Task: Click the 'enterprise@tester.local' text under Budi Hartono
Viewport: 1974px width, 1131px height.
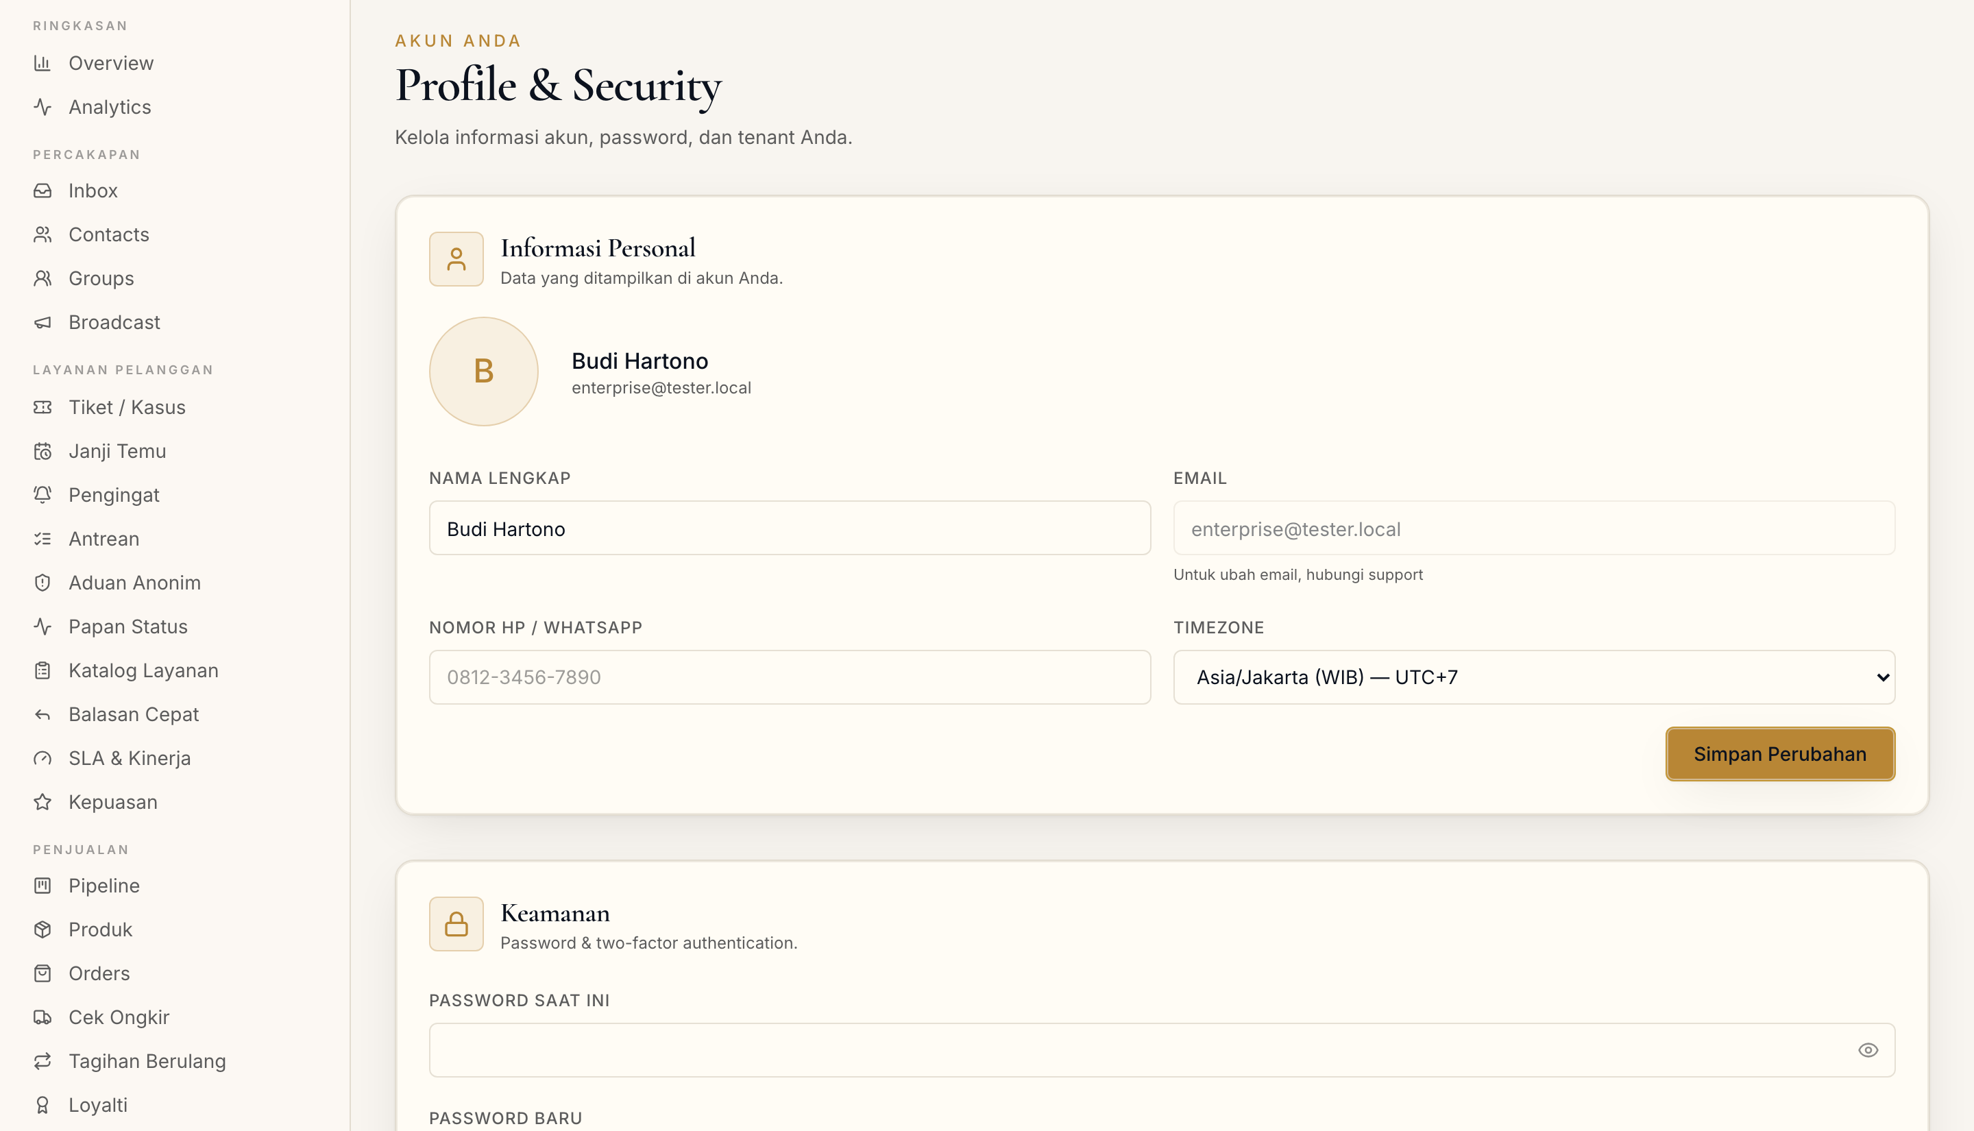Action: [x=661, y=387]
